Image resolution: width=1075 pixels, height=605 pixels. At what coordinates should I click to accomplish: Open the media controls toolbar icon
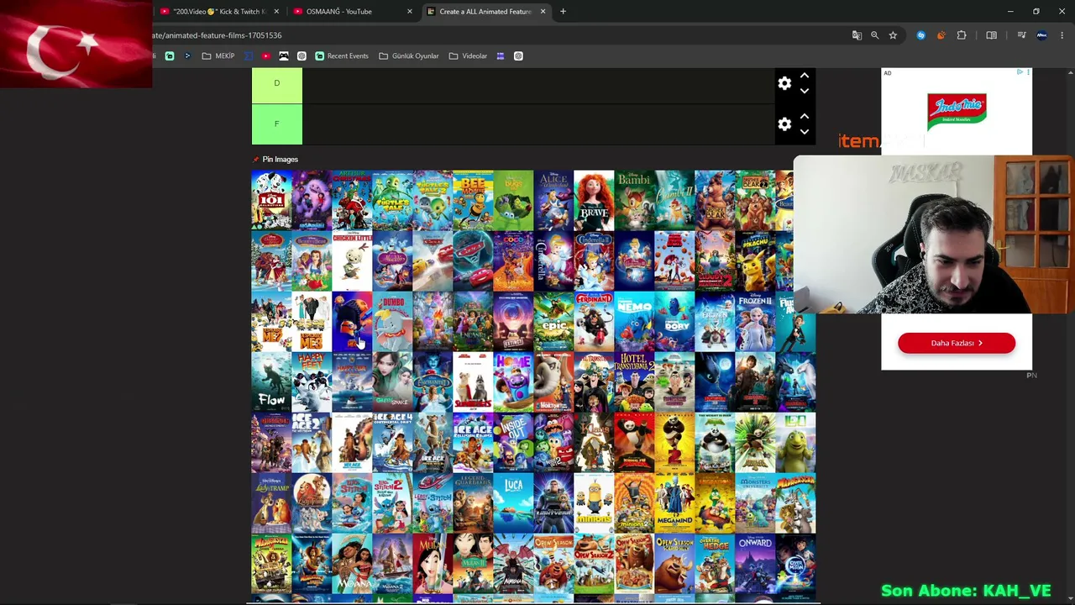pyautogui.click(x=1021, y=35)
